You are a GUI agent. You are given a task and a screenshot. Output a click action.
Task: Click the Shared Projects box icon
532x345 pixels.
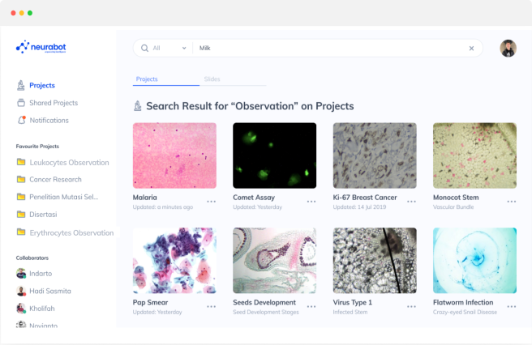coord(21,103)
